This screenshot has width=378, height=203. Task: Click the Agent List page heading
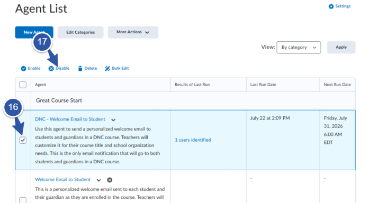point(41,8)
